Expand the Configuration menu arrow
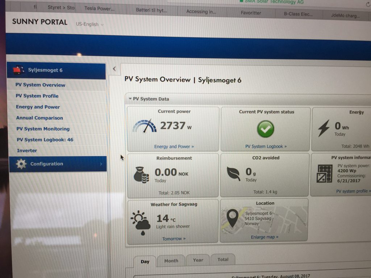Screen dimensions: 371x278 [x=101, y=164]
